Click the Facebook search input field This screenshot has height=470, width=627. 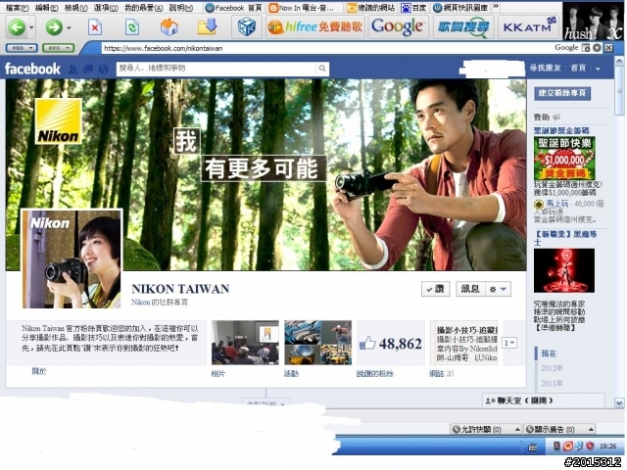[216, 69]
